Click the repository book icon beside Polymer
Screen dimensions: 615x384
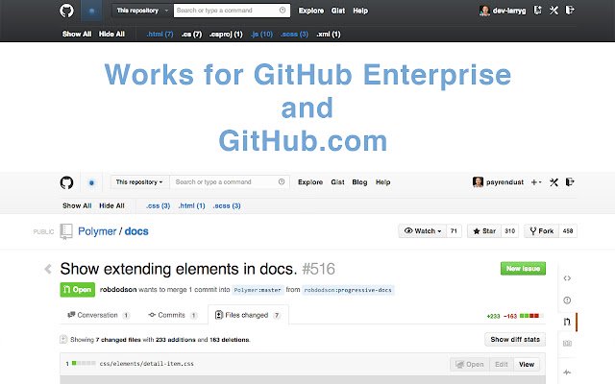[x=66, y=231]
